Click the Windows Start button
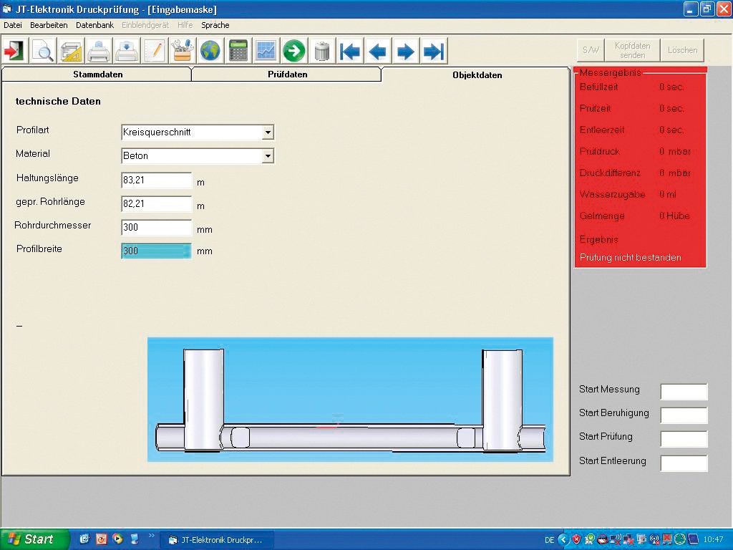This screenshot has width=733, height=550. click(x=34, y=539)
